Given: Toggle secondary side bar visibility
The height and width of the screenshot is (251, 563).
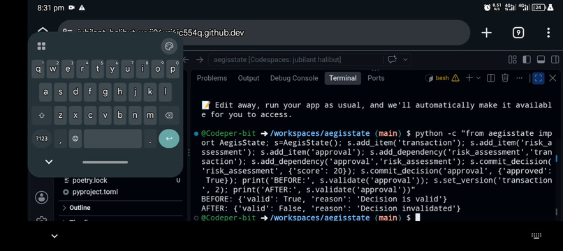Looking at the screenshot, I should pos(555,59).
